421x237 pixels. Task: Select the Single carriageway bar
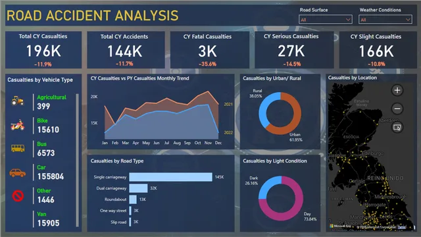[x=171, y=177]
